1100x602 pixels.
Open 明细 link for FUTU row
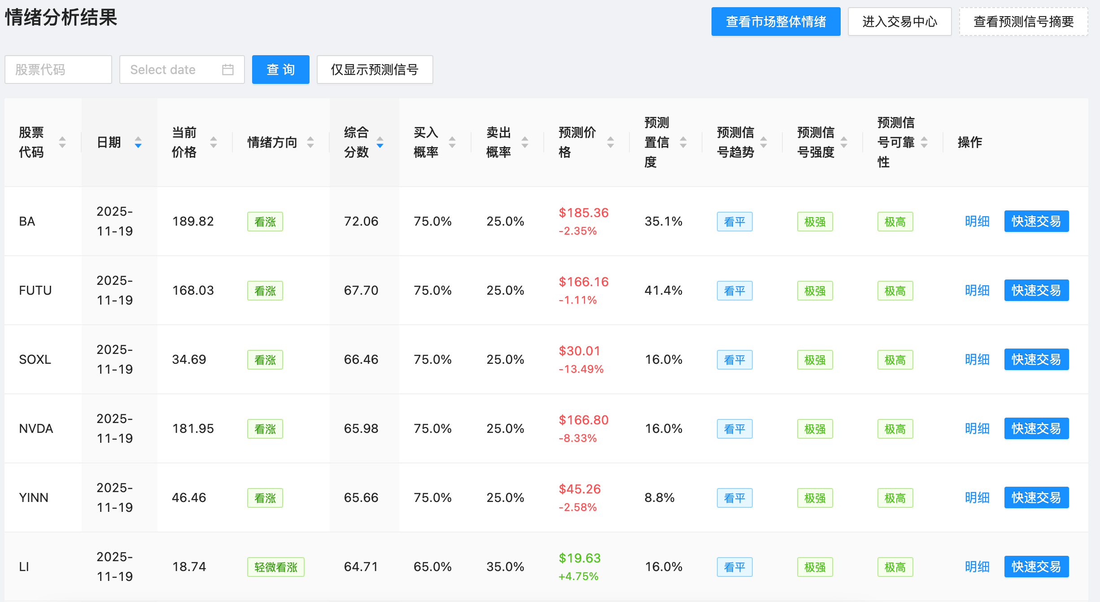(x=977, y=290)
